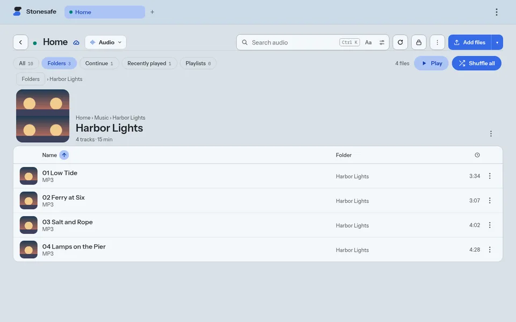
Task: Click the Stonesafe logo icon
Action: (x=17, y=11)
